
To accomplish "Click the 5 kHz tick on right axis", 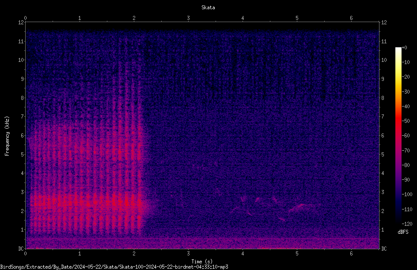I will pos(383,154).
